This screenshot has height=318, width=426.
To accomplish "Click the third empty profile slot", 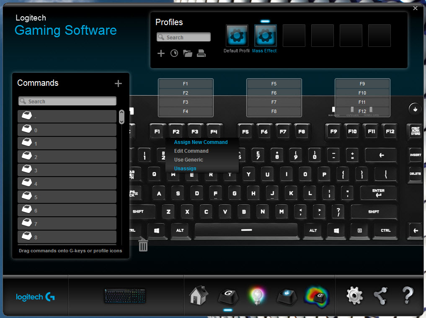I will click(351, 36).
